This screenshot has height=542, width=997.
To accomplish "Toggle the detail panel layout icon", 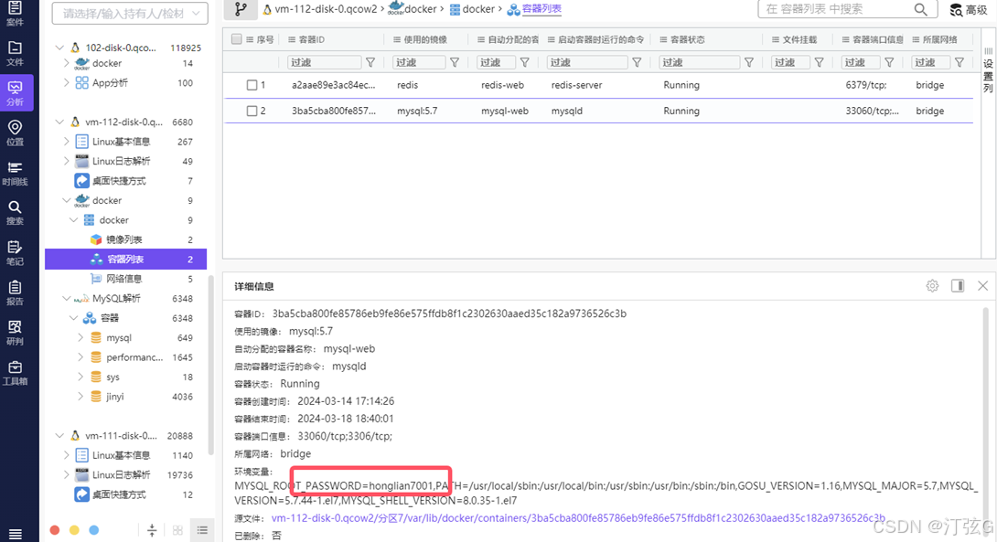I will [x=958, y=286].
